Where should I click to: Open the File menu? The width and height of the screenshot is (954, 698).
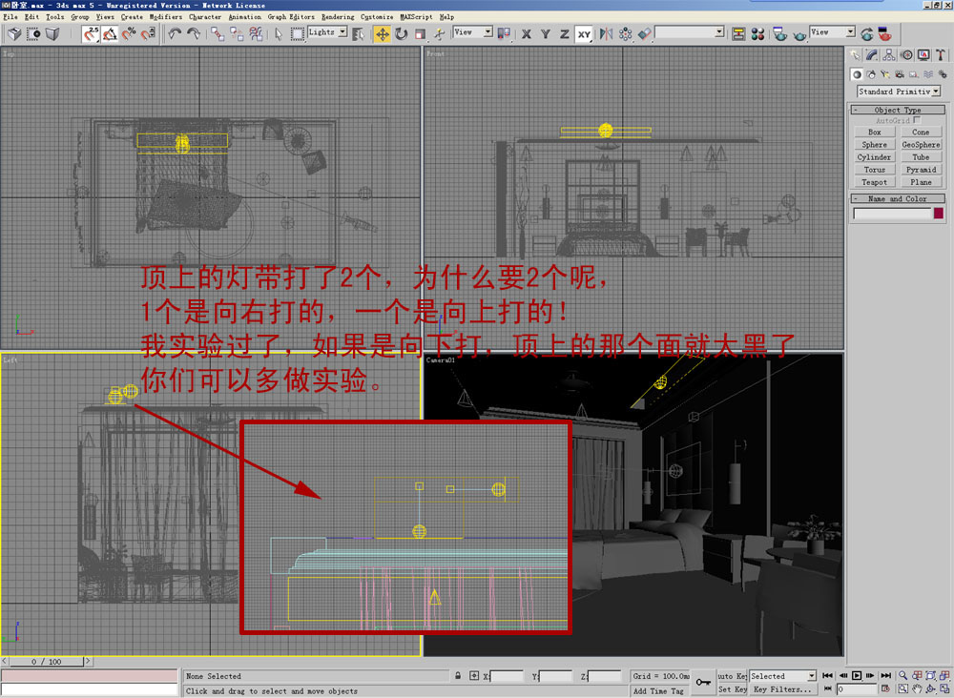10,17
